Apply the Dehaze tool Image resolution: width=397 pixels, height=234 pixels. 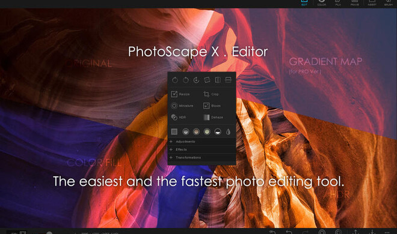point(213,118)
